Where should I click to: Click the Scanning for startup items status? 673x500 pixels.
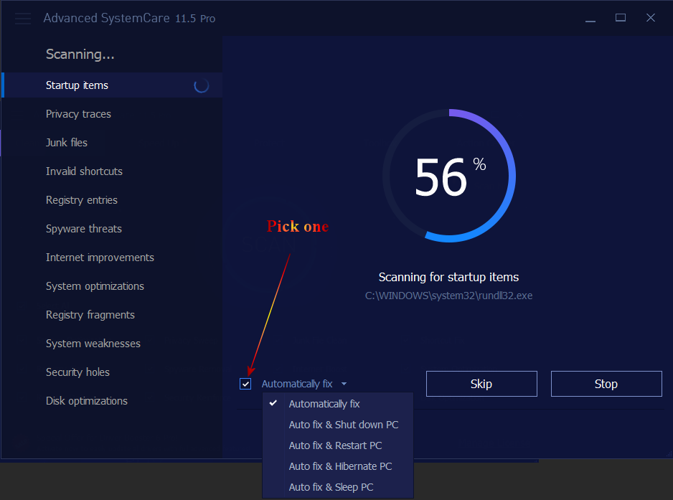(x=448, y=277)
